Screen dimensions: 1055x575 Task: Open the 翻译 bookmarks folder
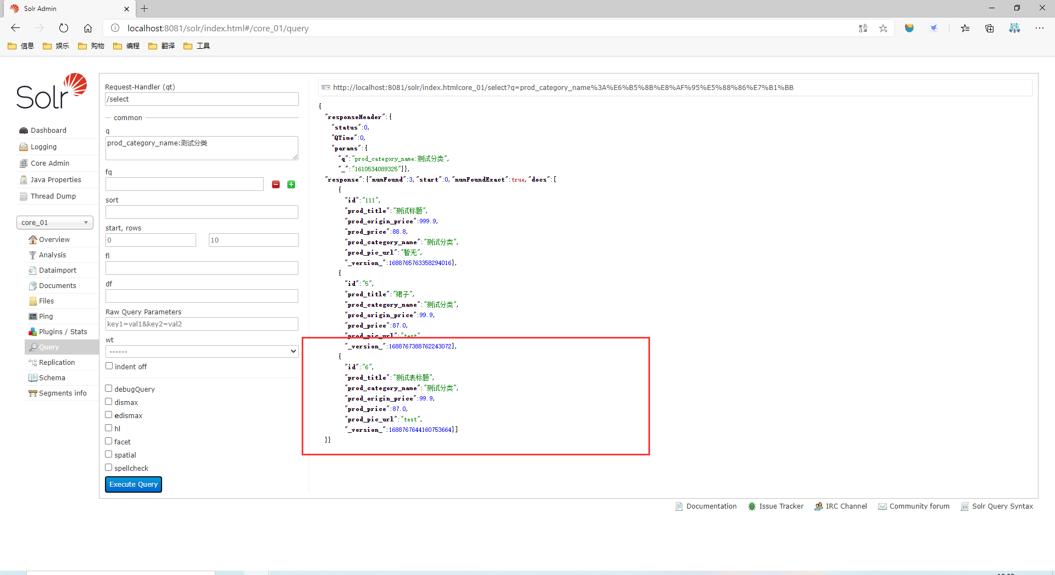pos(162,46)
